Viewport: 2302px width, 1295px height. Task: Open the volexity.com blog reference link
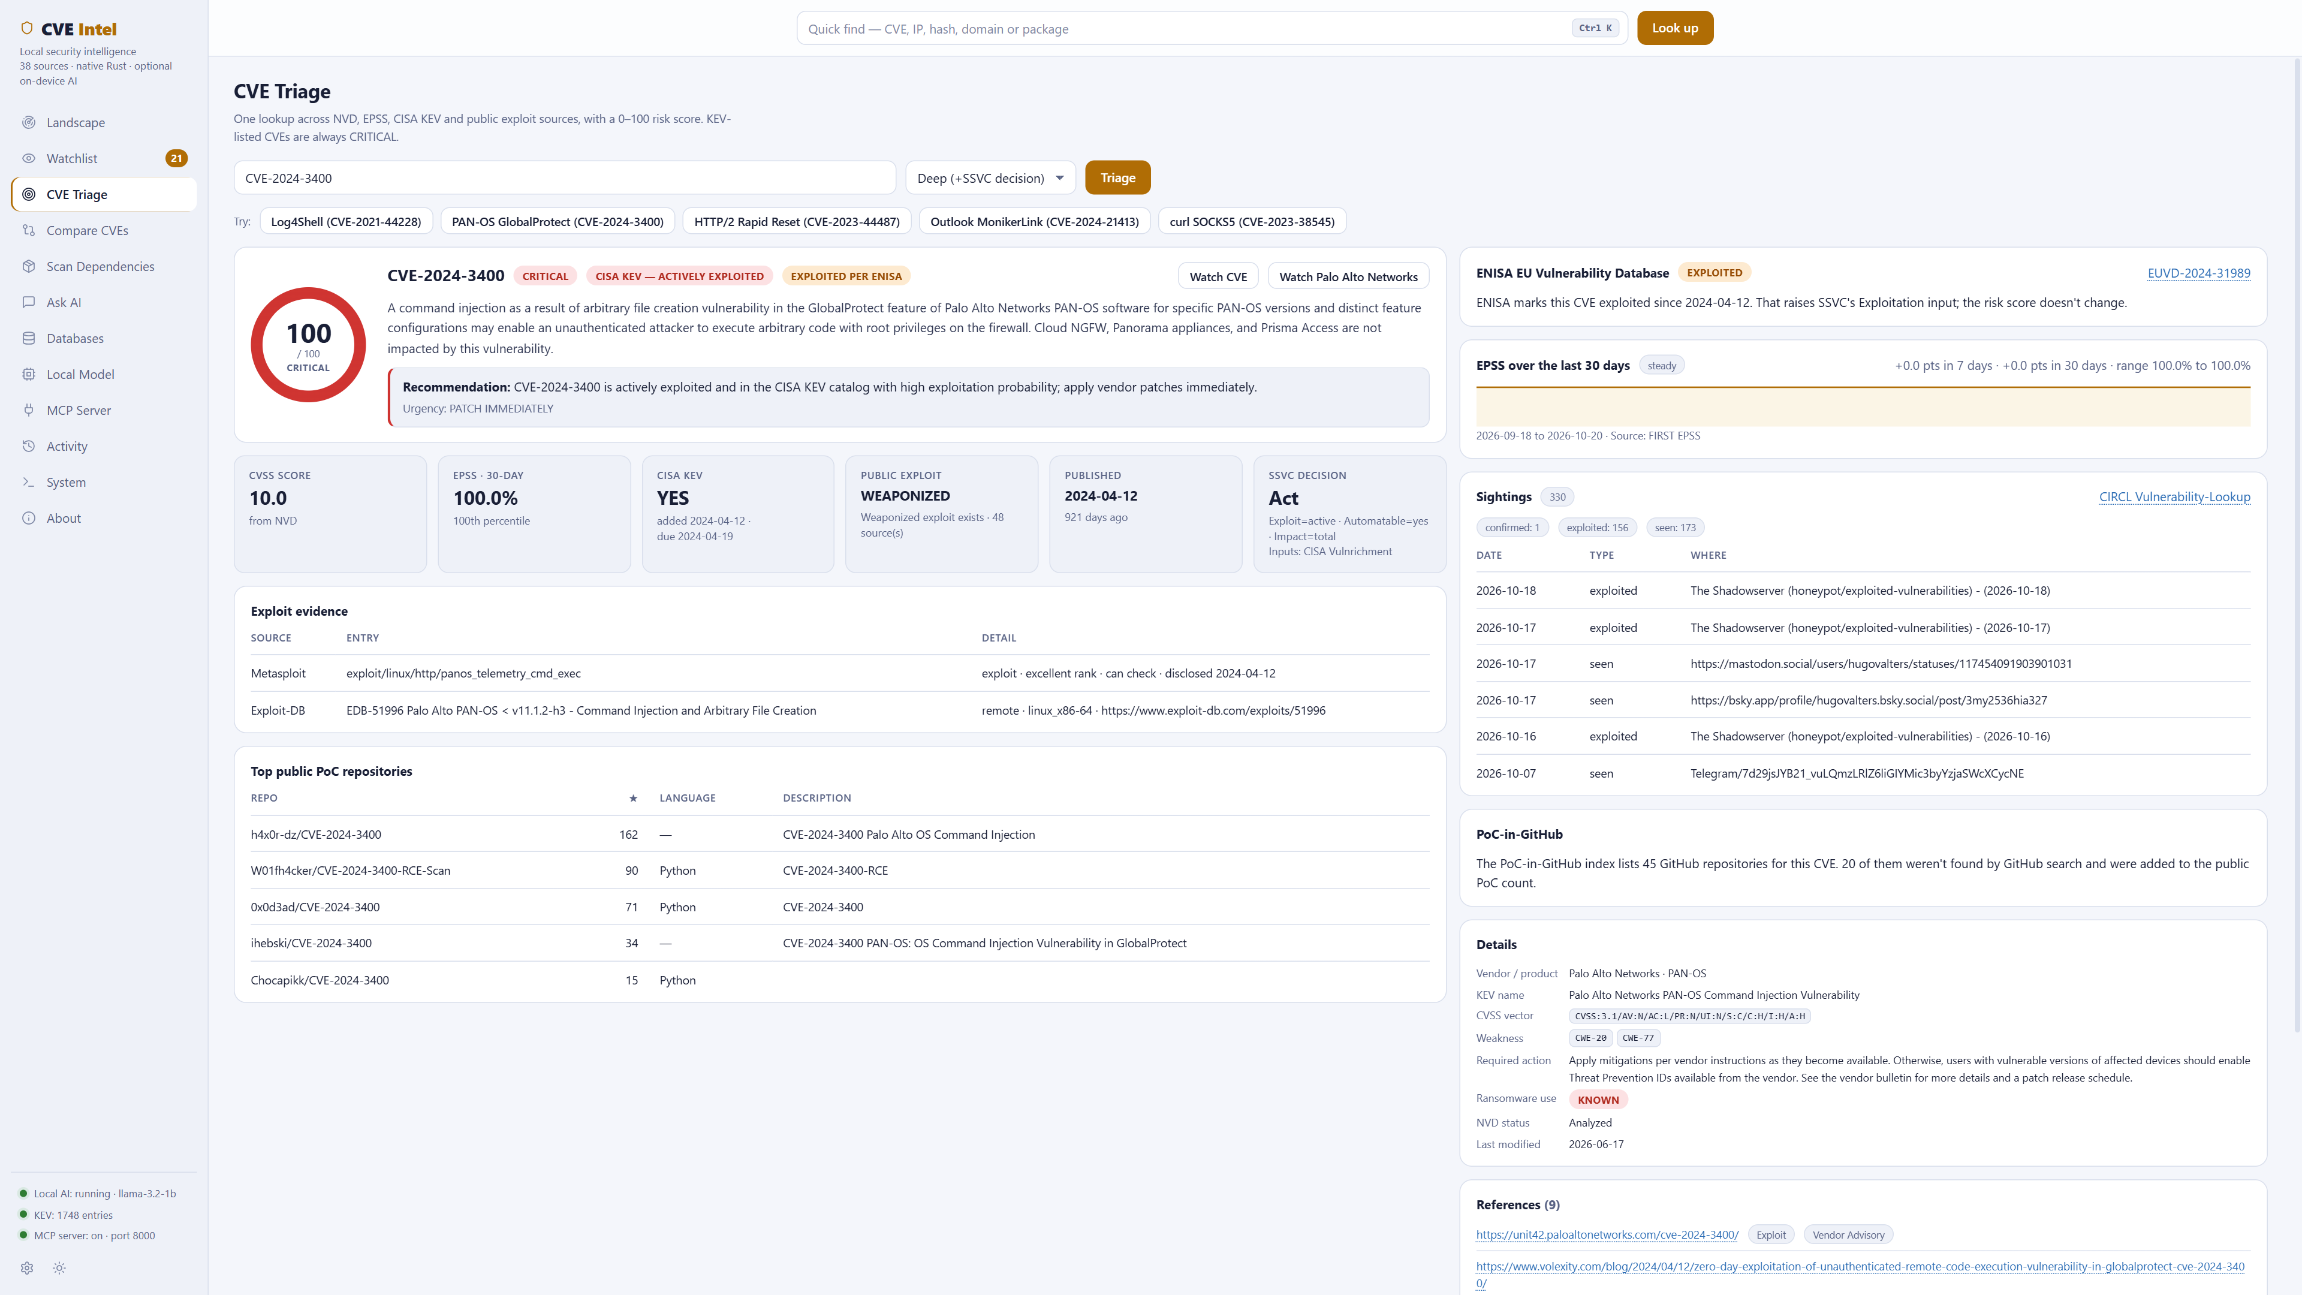[1860, 1275]
